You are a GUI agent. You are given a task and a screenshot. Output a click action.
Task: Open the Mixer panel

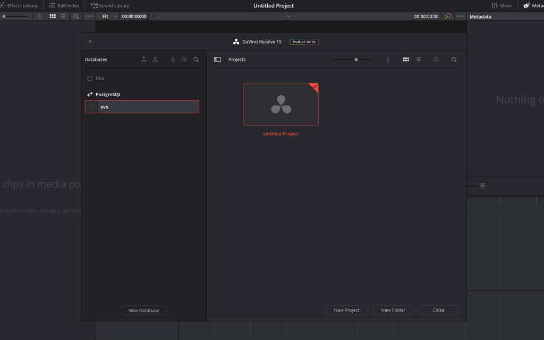click(x=503, y=5)
